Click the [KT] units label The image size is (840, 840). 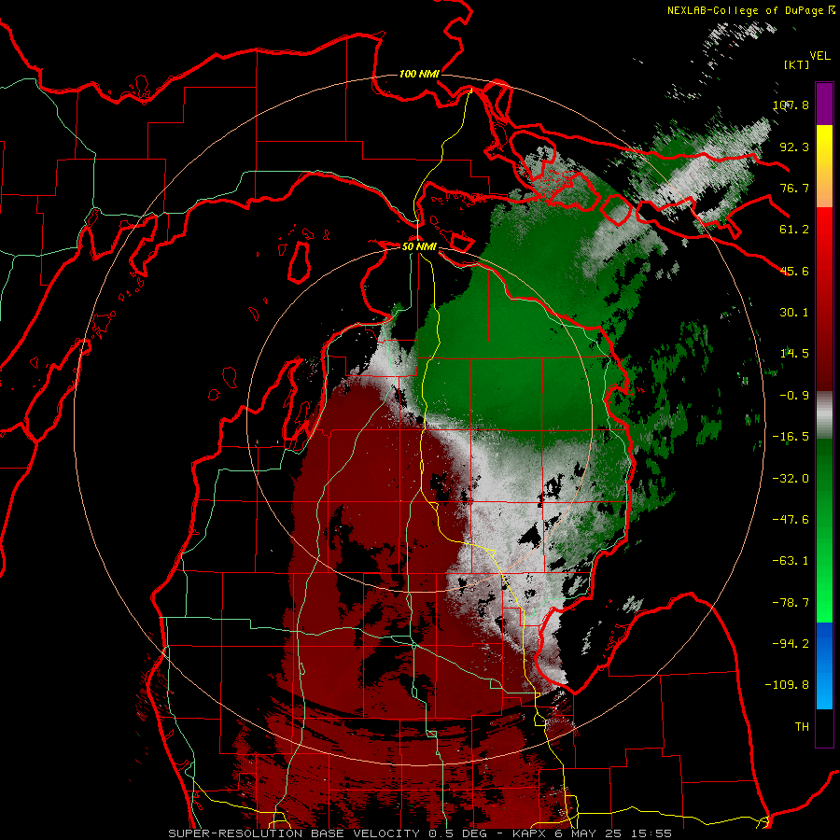(796, 64)
